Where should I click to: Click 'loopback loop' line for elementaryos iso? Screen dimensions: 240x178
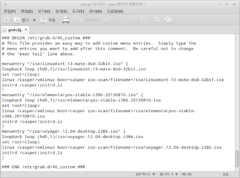[x=81, y=100]
